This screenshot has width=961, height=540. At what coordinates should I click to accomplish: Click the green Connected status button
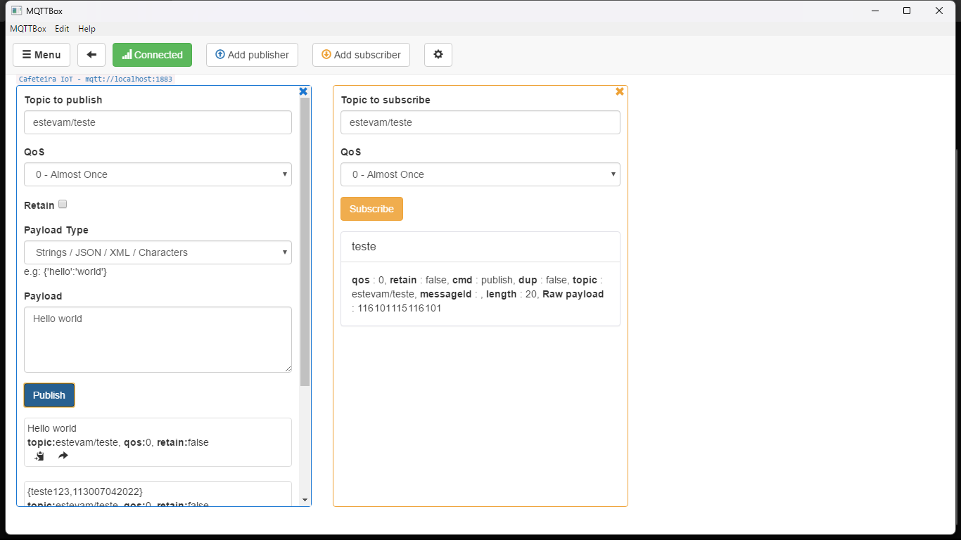152,55
